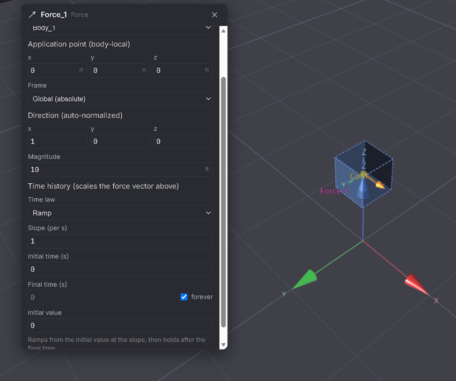
Task: Click scrollbar down arrow in panel
Action: (223, 345)
